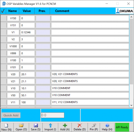Pin the window with the pushpin icon
The image size is (134, 132).
(94, 125)
